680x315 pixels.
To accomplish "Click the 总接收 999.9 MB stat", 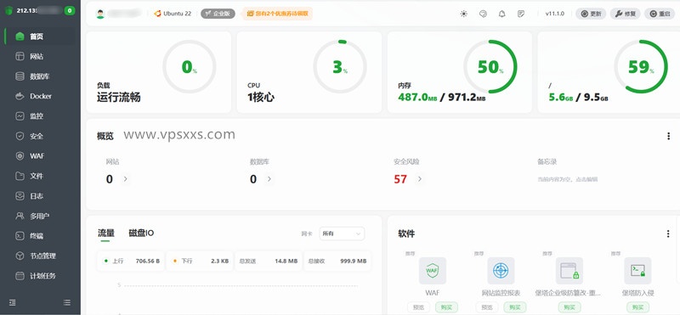I will pyautogui.click(x=337, y=261).
